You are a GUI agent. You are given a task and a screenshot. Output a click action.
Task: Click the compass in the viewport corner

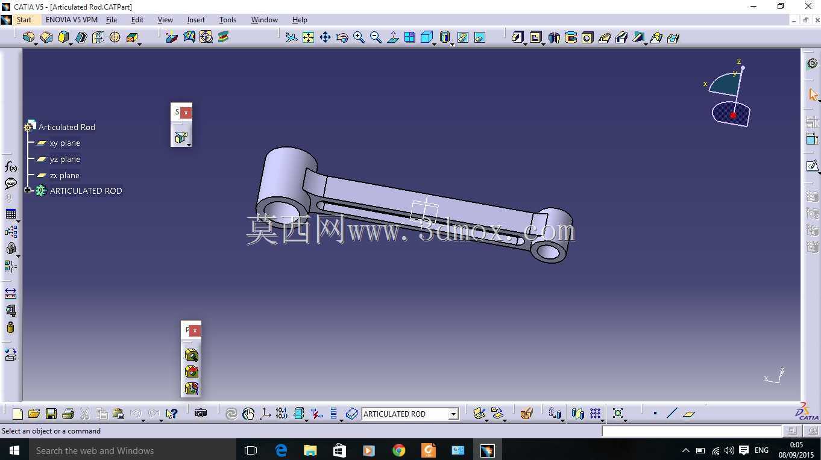pos(730,95)
